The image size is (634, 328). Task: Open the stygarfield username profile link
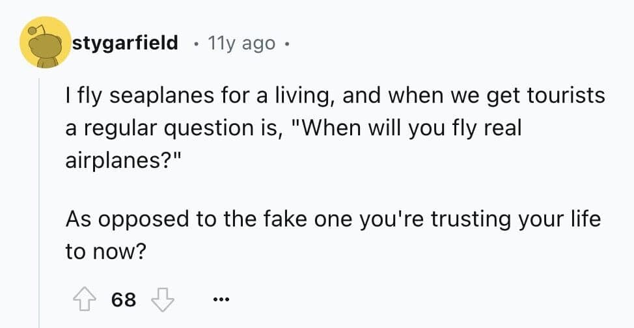click(125, 43)
